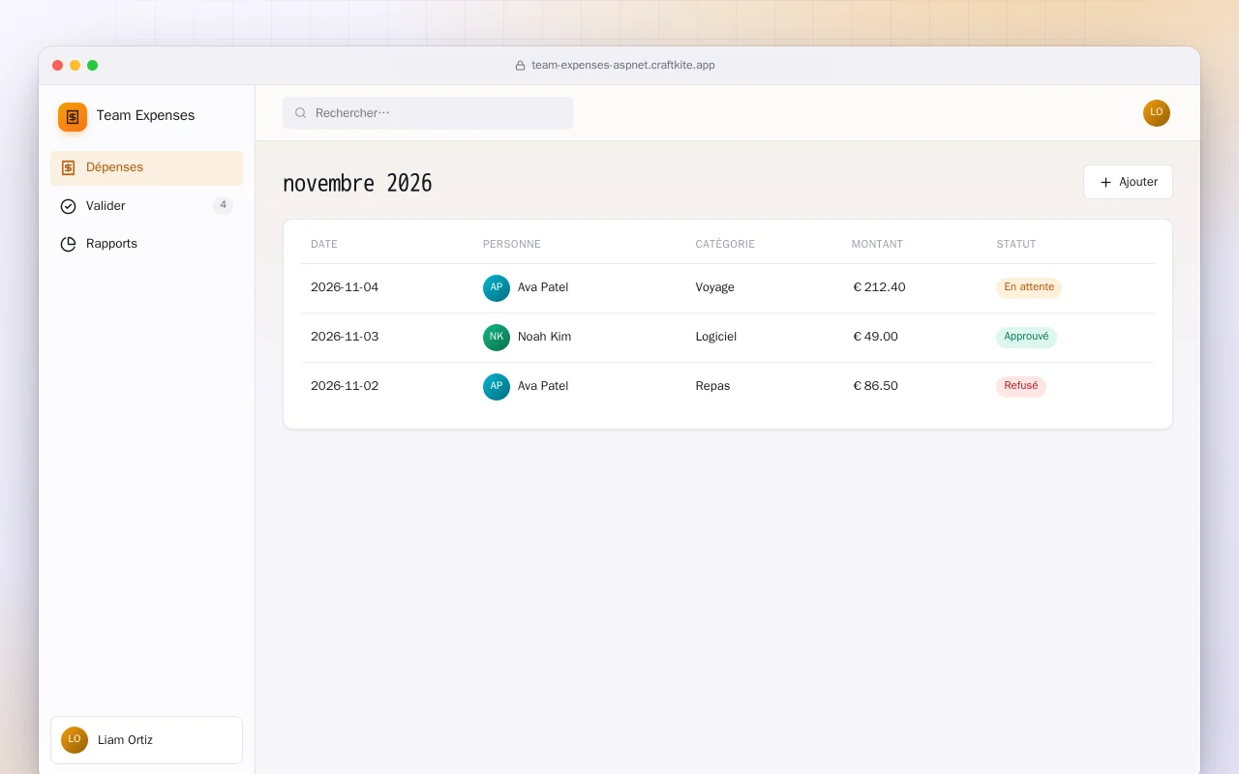Click the Rapports pie chart icon
Image resolution: width=1239 pixels, height=774 pixels.
[x=68, y=244]
